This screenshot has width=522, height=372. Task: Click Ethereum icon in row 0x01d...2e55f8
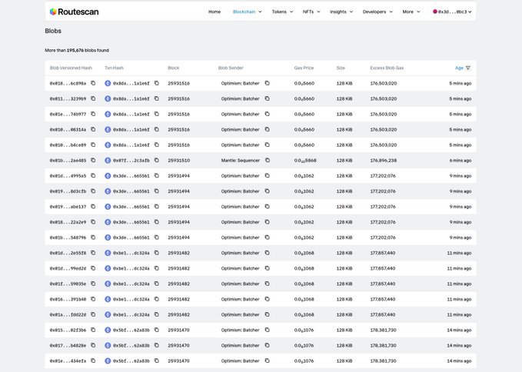(108, 253)
